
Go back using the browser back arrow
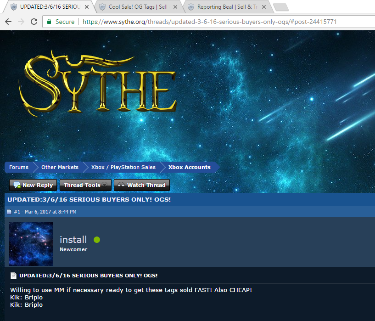(8, 22)
